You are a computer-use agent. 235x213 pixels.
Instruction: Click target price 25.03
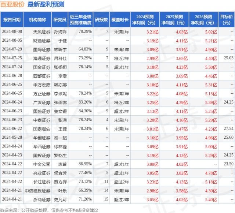point(228,58)
